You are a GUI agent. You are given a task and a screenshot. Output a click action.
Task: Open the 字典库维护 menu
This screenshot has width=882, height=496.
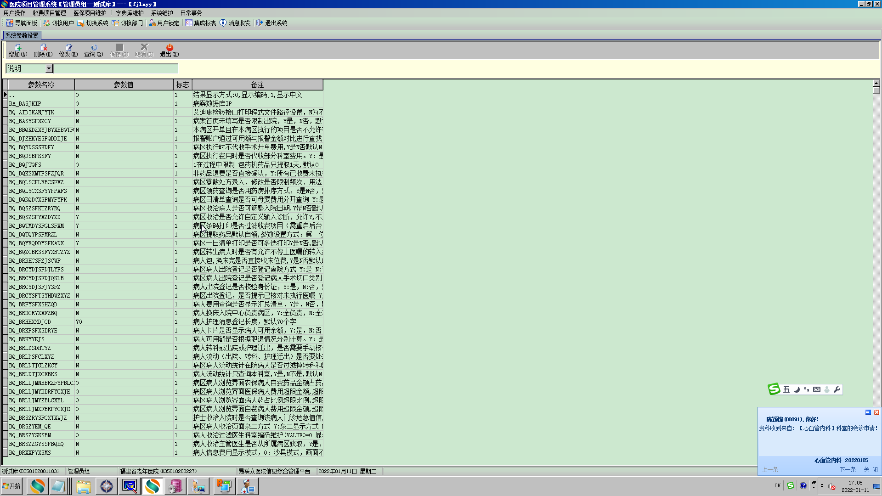coord(130,13)
